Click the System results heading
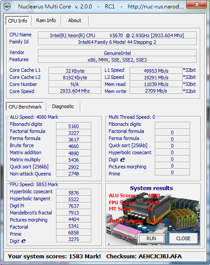Screen dimensions: 210x265 point(151,188)
